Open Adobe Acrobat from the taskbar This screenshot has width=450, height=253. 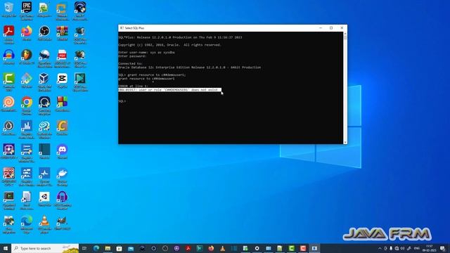coord(188,248)
